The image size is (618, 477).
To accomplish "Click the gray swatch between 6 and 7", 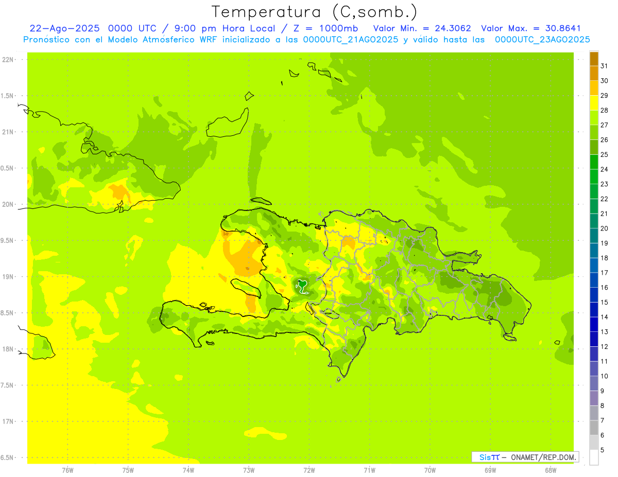I will pos(594,427).
